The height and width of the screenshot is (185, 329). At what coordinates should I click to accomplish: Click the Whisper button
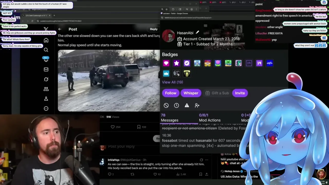(191, 93)
